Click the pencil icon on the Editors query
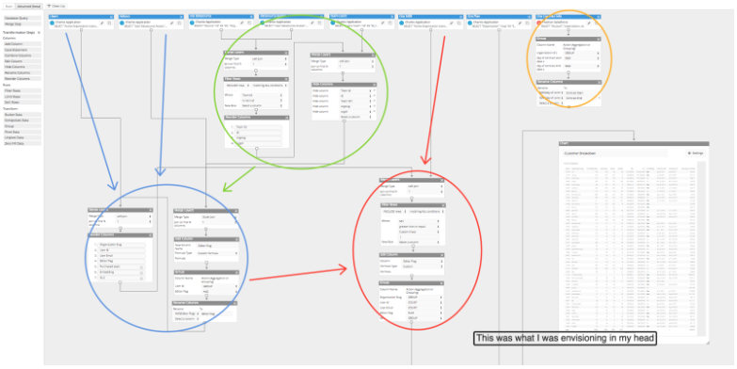Image resolution: width=737 pixels, height=369 pixels. pos(171,23)
